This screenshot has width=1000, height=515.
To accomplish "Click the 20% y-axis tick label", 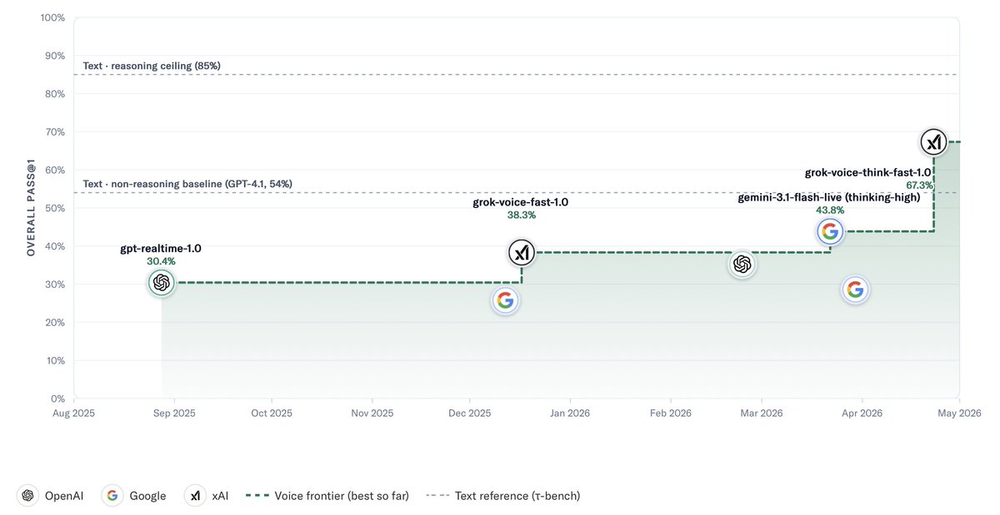I will (55, 323).
